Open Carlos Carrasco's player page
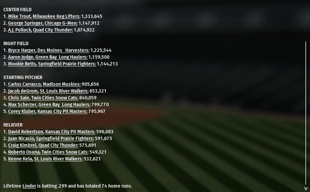Image resolution: width=310 pixels, height=192 pixels. click(25, 84)
